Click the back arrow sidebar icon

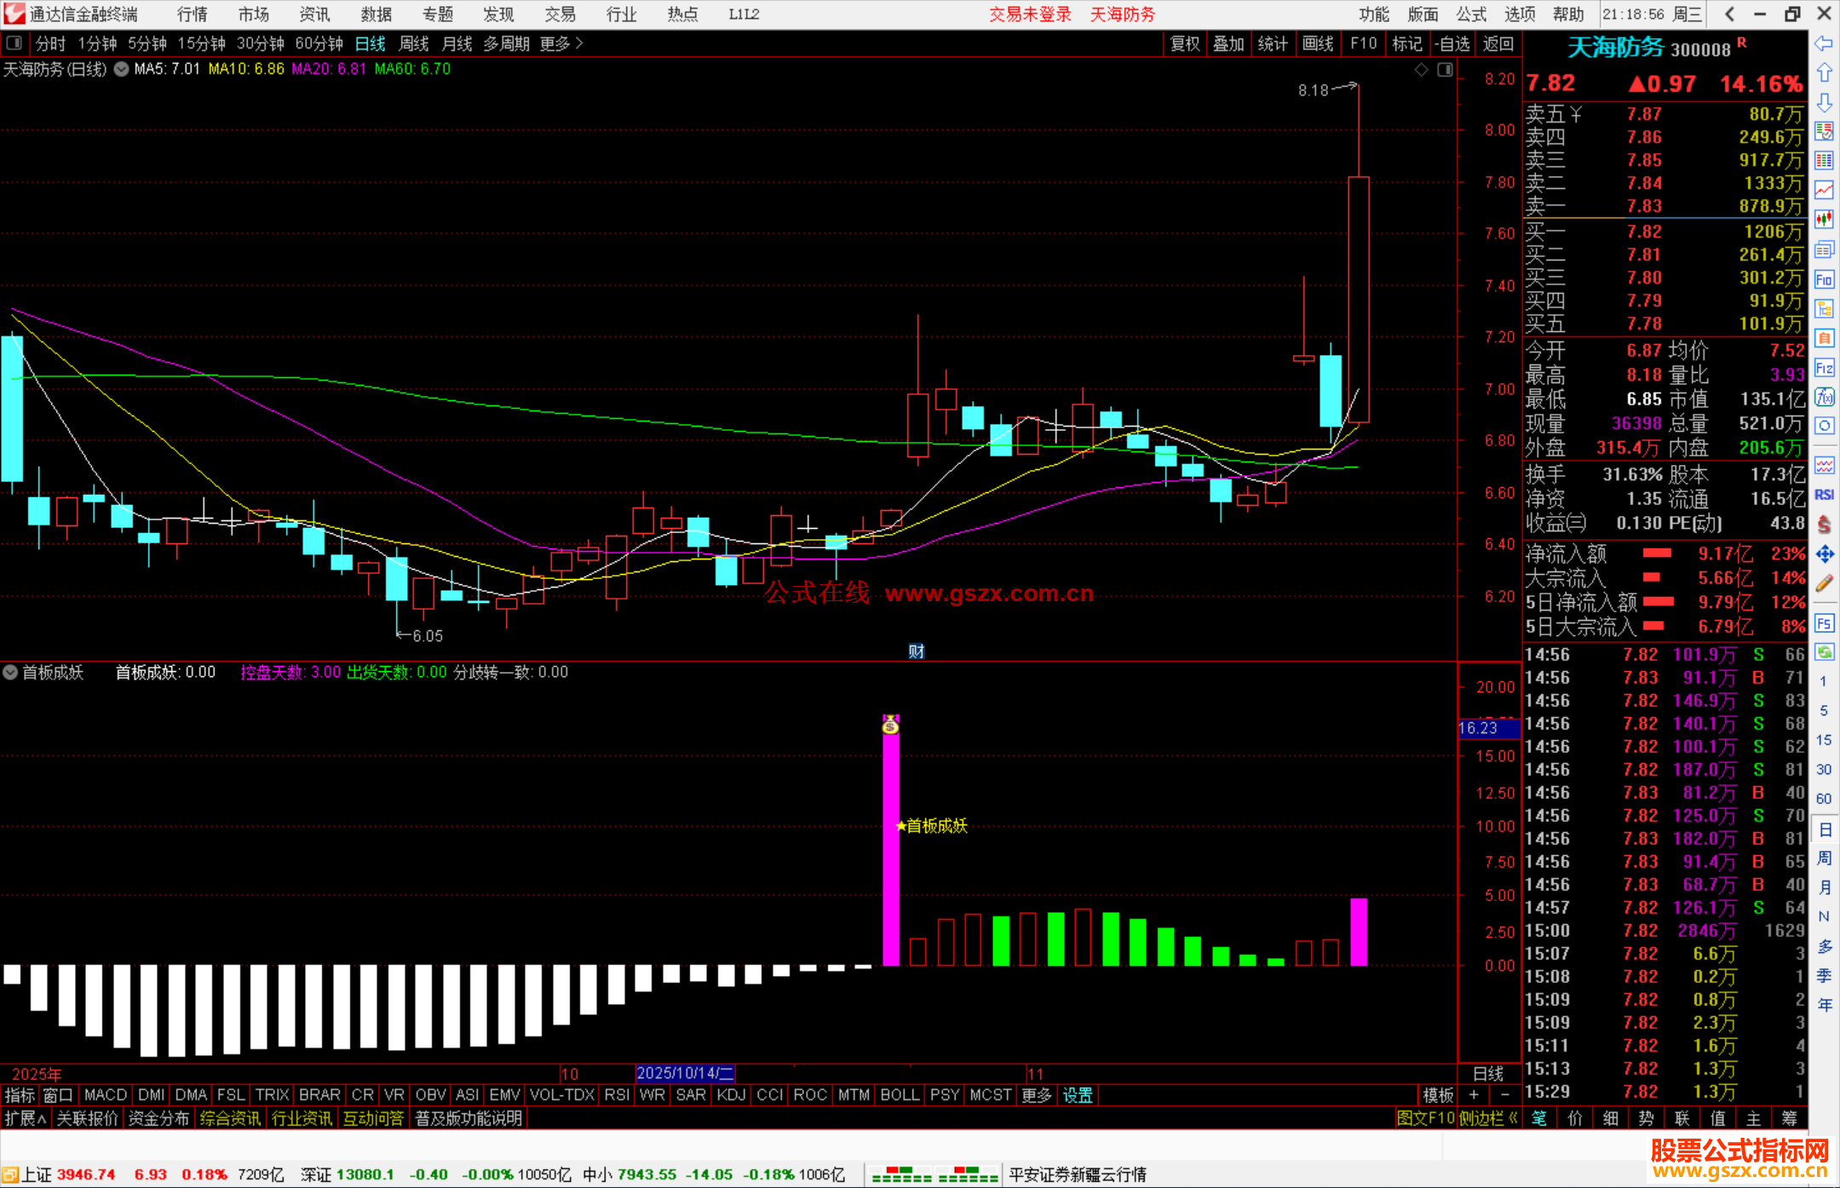point(1824,43)
